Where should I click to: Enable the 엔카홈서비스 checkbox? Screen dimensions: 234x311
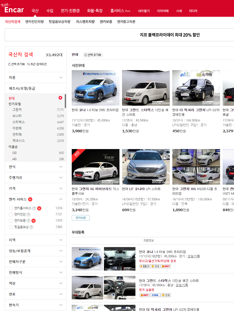click(x=11, y=208)
